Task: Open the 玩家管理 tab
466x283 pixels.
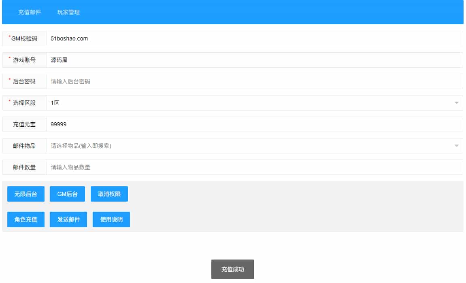Action: tap(68, 12)
